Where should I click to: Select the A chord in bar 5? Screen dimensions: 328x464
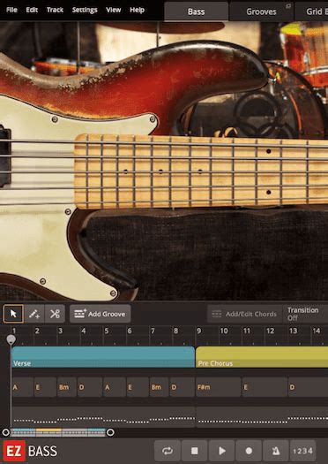[x=115, y=387]
